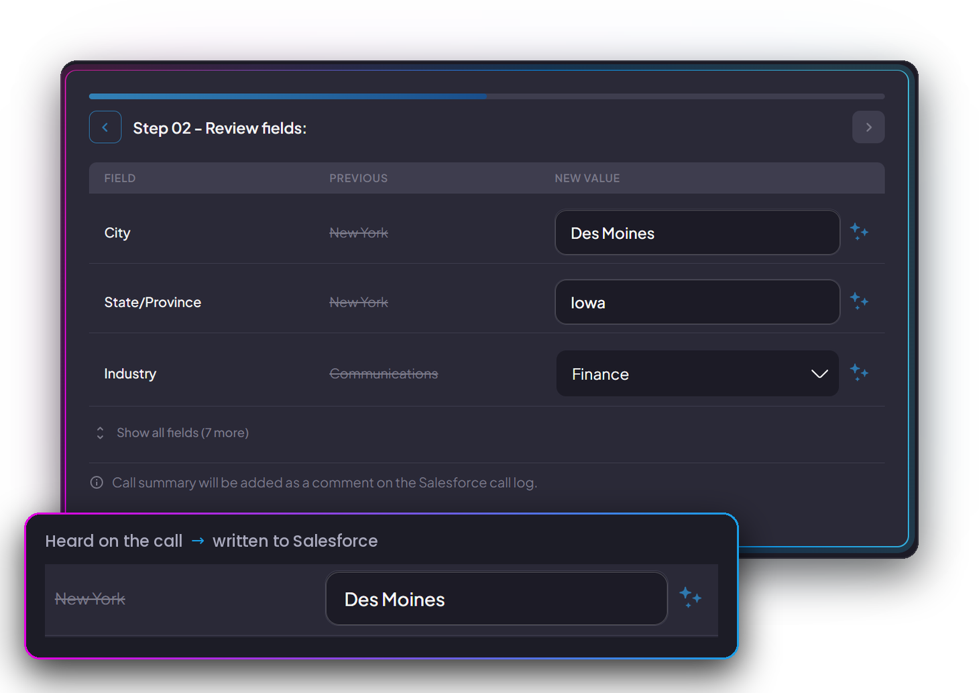Open the Industry dropdown showing Finance
Screen dimensions: 979x693
coord(697,374)
